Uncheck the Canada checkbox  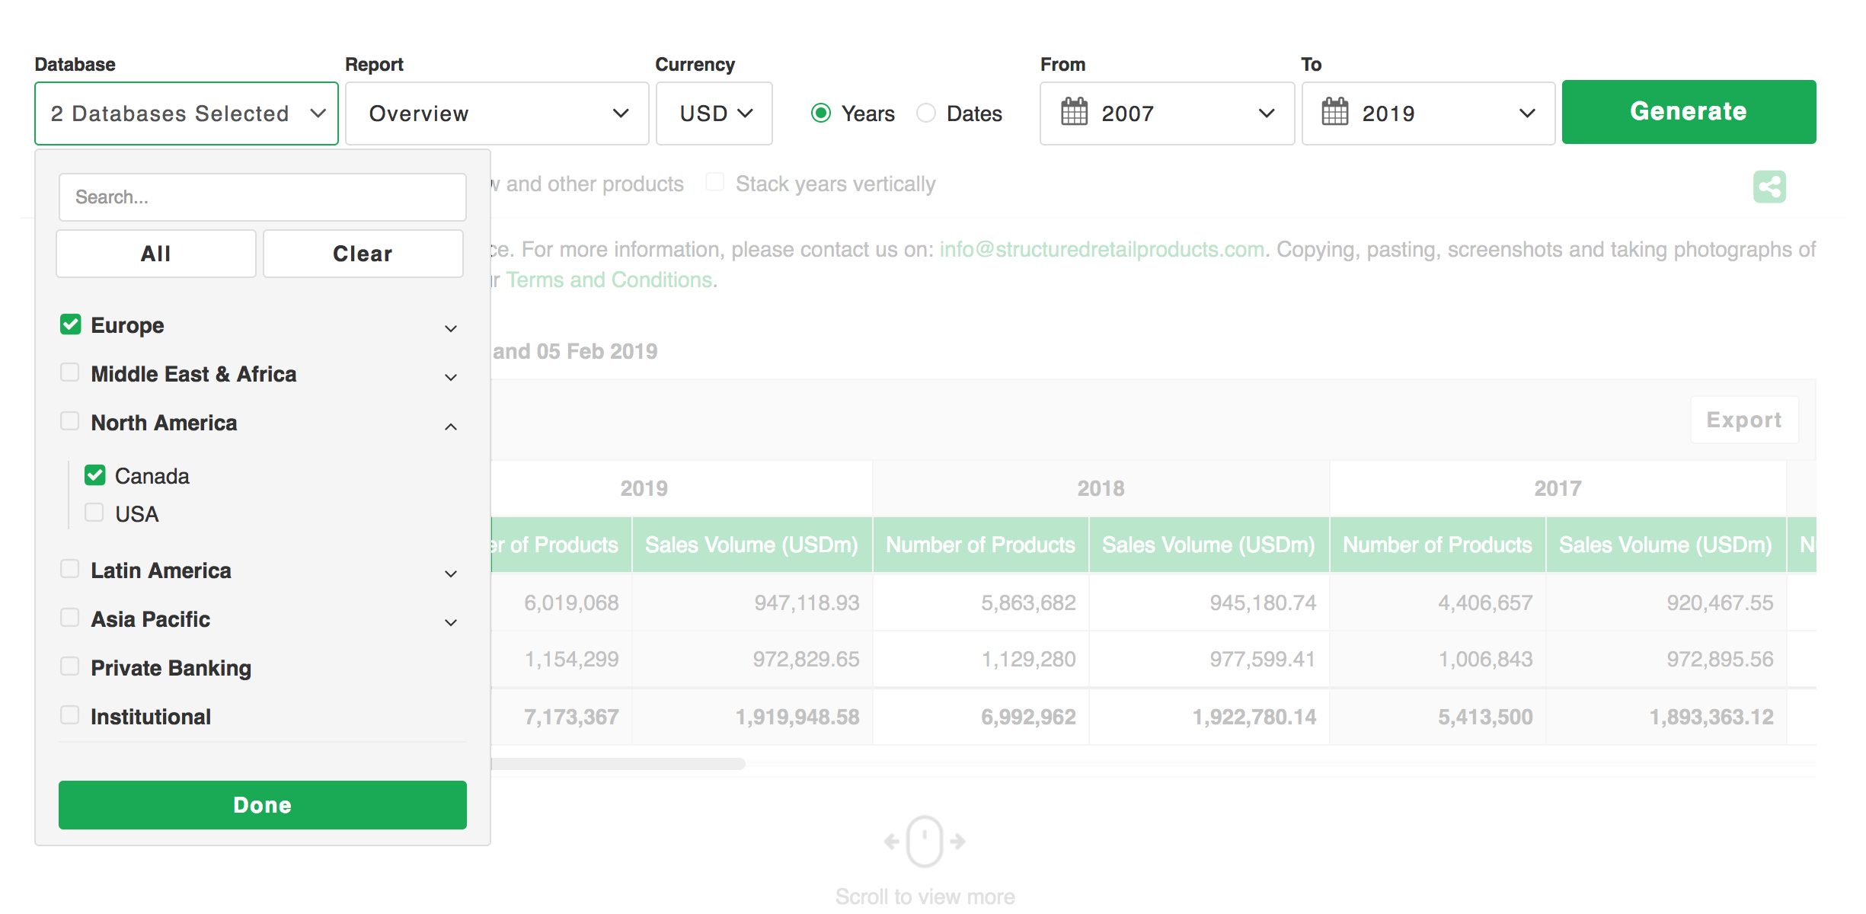(94, 475)
